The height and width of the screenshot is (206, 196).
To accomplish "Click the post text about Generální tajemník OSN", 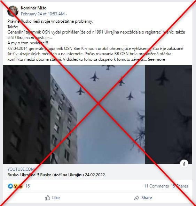I will click(96, 35).
